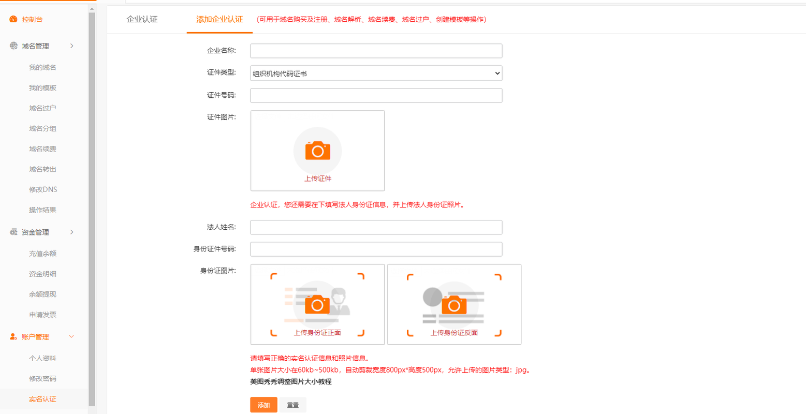The width and height of the screenshot is (806, 414).
Task: Open 我的域名 in the sidebar
Action: [x=42, y=67]
